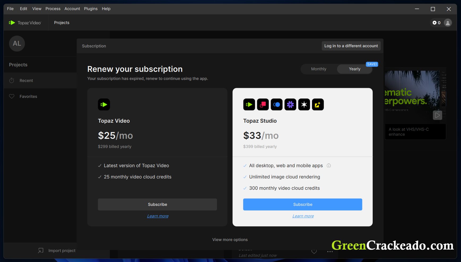Open the user profile avatar icon
The width and height of the screenshot is (461, 262).
coord(448,23)
